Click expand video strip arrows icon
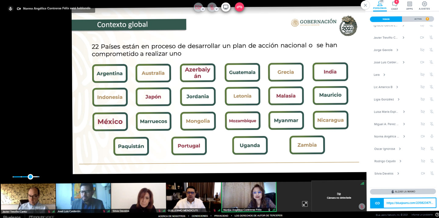Viewport: 439px width, 218px height. [x=305, y=204]
